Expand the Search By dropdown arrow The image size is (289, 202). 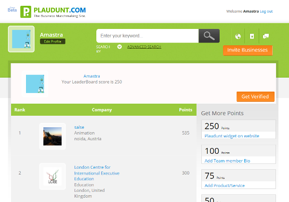point(119,47)
